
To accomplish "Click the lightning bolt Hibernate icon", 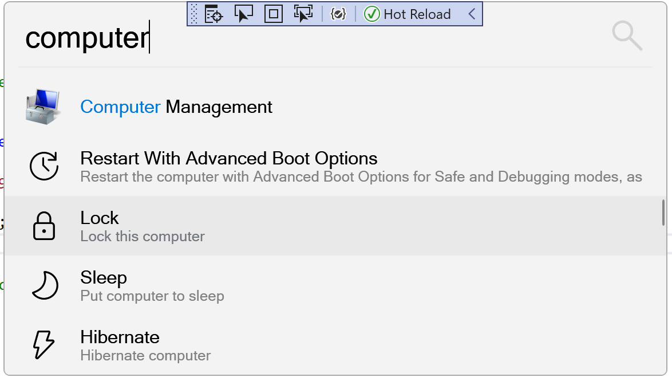I will click(44, 345).
